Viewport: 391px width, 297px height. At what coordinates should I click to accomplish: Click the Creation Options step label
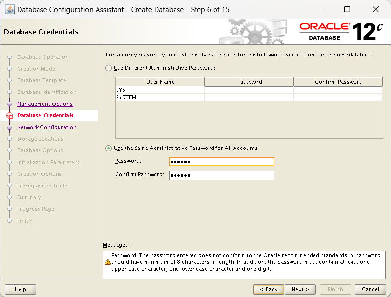(39, 174)
